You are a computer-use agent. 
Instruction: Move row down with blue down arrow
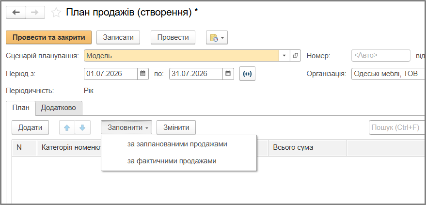[82, 127]
